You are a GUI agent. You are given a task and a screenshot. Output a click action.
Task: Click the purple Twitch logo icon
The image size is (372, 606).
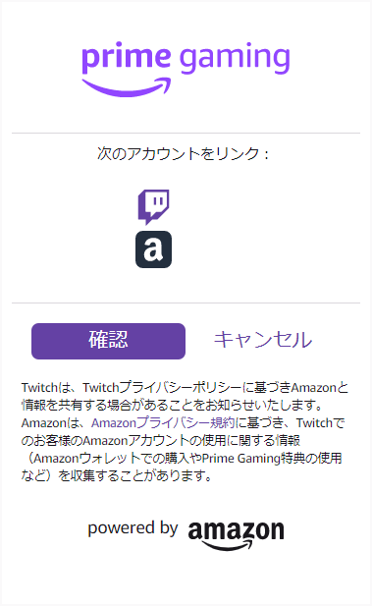click(153, 207)
